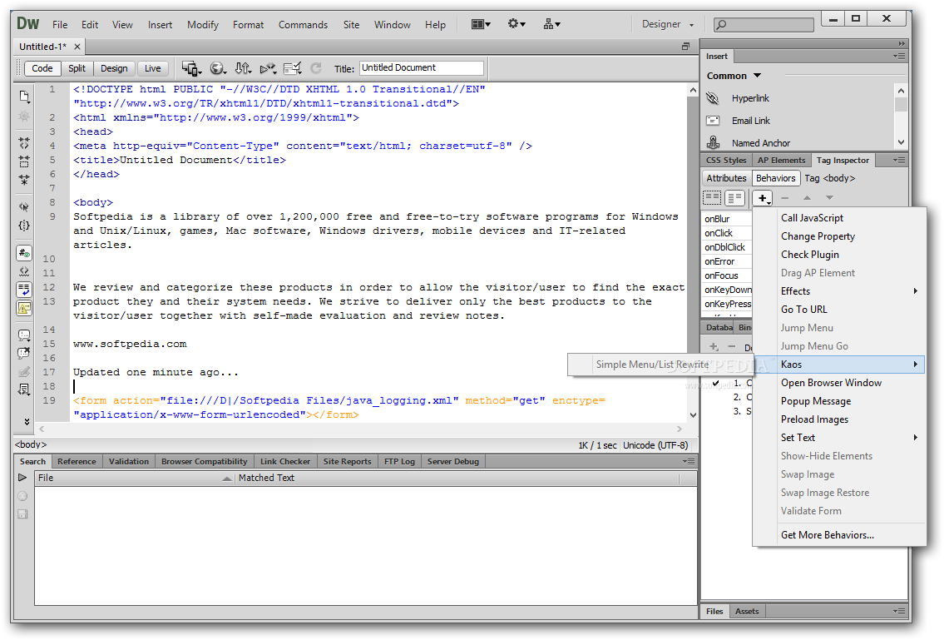The image size is (944, 640).
Task: Click the Named Anchor icon
Action: tap(713, 143)
